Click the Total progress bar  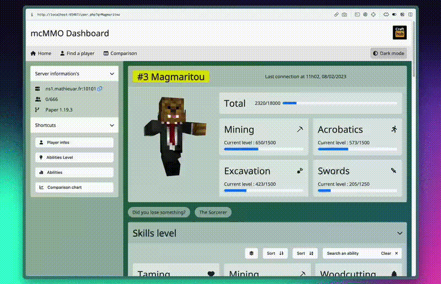[340, 103]
